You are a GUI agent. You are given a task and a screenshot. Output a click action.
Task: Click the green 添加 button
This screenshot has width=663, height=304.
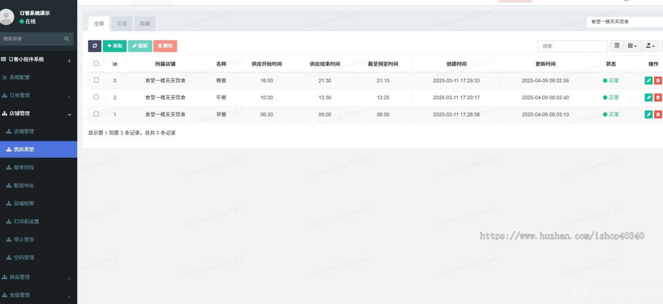tap(114, 46)
